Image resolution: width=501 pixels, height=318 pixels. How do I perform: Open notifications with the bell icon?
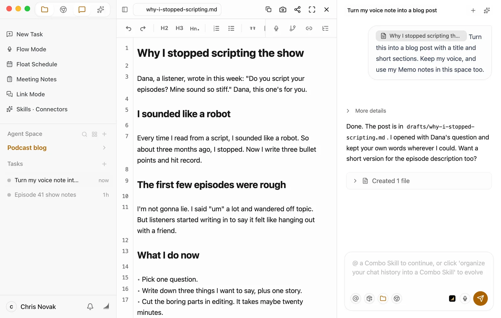(x=90, y=307)
